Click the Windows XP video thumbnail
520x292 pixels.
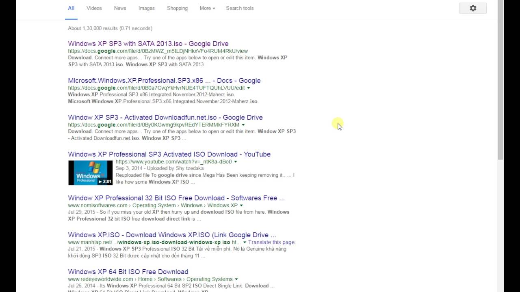coord(90,173)
